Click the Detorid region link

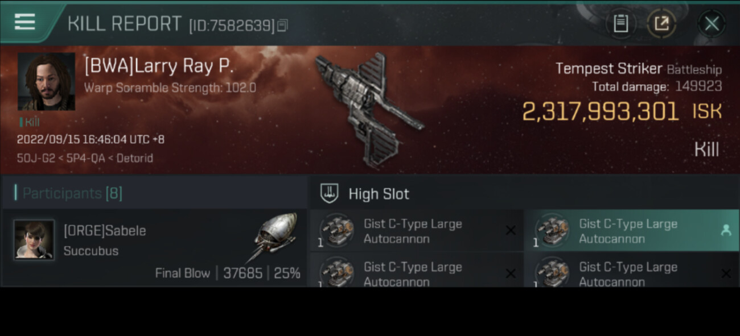pyautogui.click(x=134, y=158)
